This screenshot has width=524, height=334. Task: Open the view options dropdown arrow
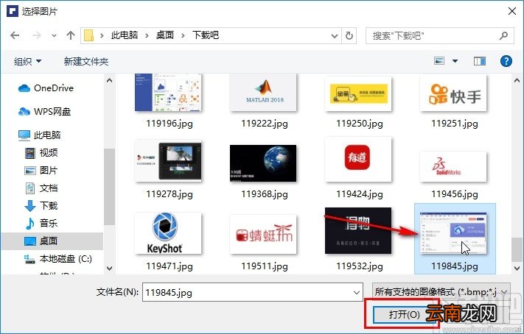click(455, 61)
